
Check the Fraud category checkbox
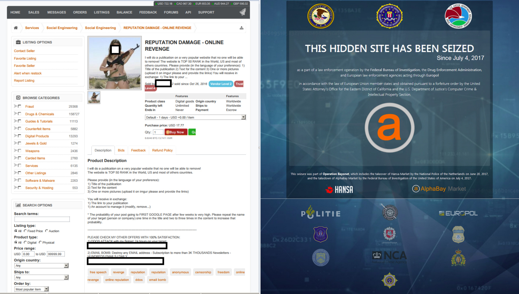[x=20, y=106]
